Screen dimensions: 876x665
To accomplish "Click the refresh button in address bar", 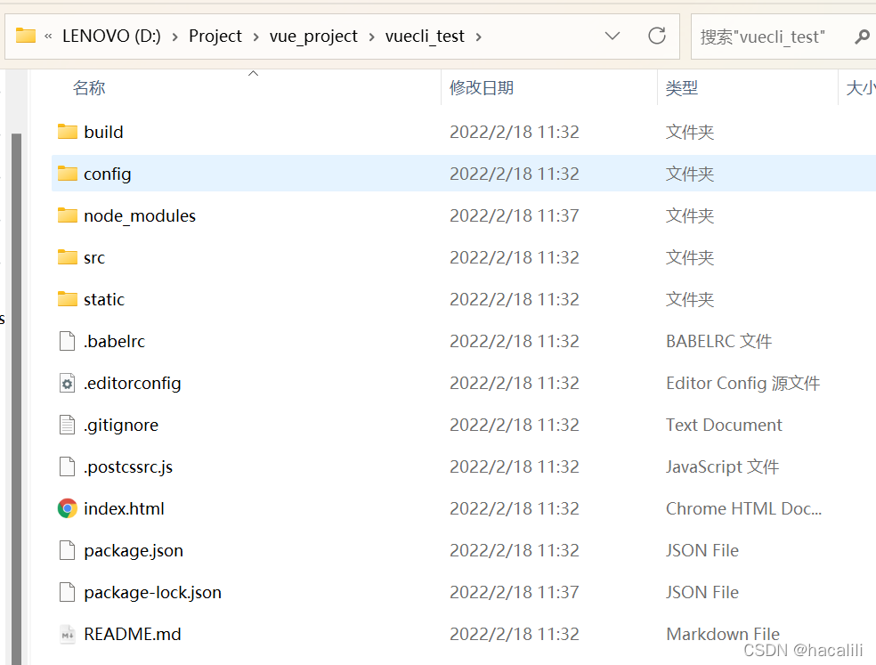I will (x=657, y=36).
